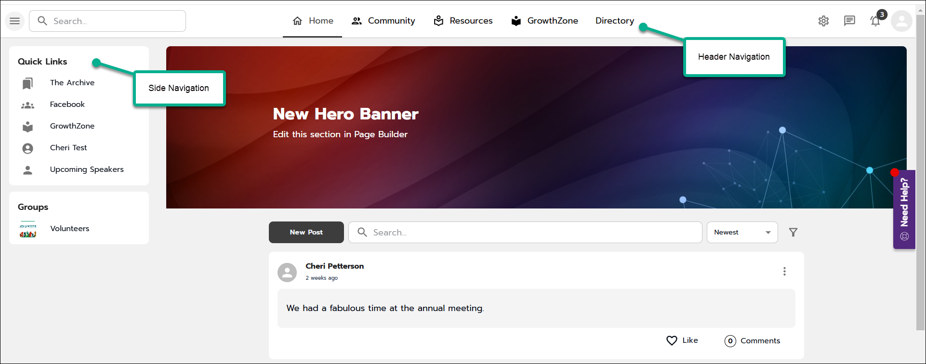Click Cheri Petterson's post avatar
Viewport: 926px width, 364px height.
point(287,273)
